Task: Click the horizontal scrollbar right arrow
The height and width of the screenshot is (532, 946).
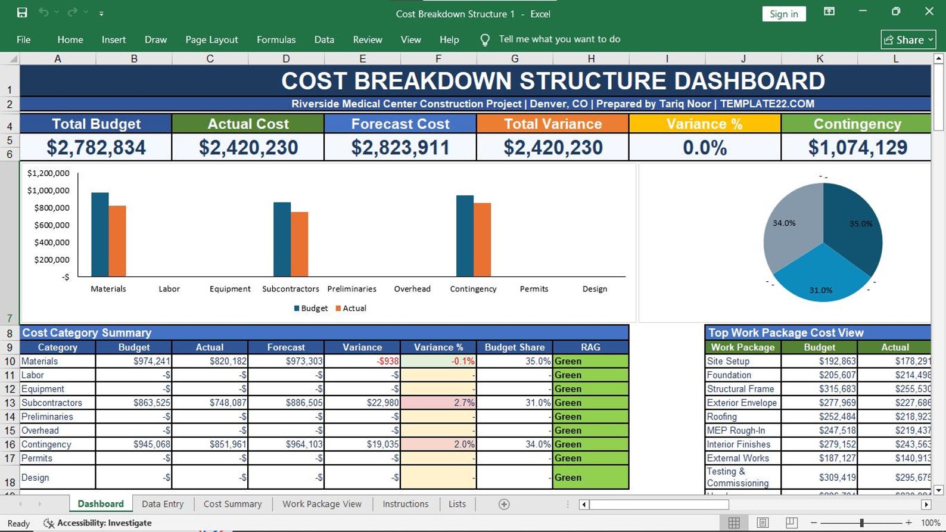Action: point(926,505)
